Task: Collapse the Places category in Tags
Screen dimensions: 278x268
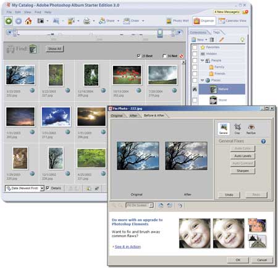Action: pos(202,80)
